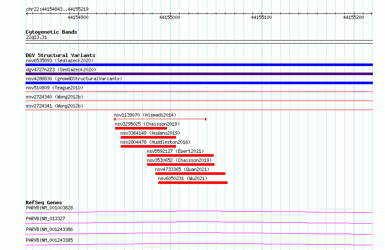This screenshot has height=250, width=385.
Task: Click the blue bar under nsv6535893
Action: click(199, 65)
